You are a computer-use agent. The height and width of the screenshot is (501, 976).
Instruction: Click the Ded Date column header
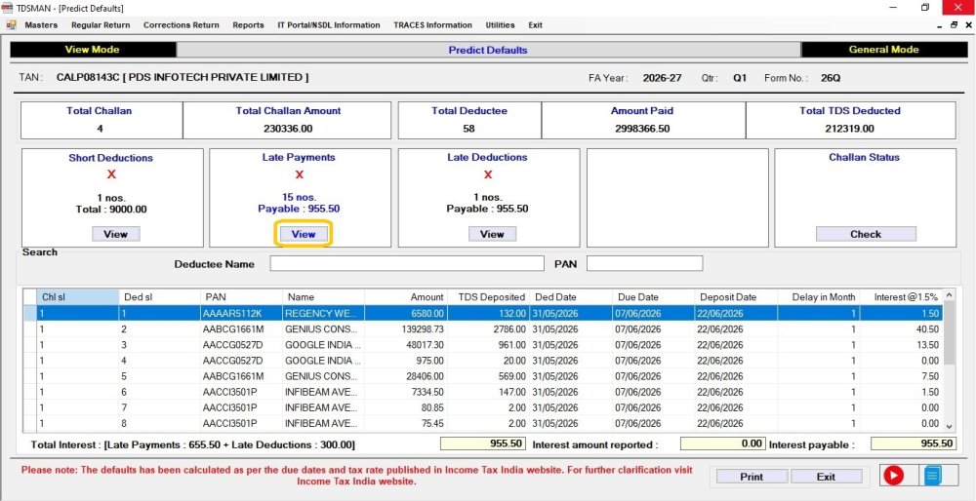[x=570, y=297]
